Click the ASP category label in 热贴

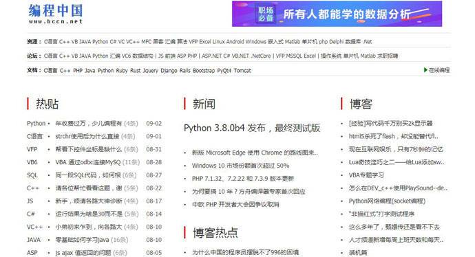pyautogui.click(x=32, y=253)
